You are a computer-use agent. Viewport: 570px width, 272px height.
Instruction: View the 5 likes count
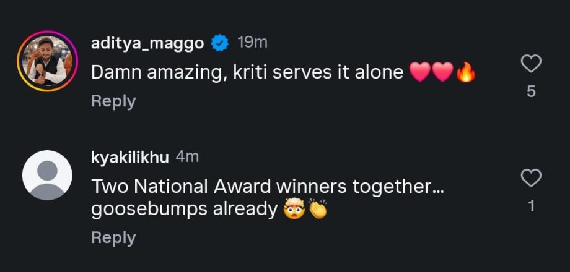click(531, 91)
